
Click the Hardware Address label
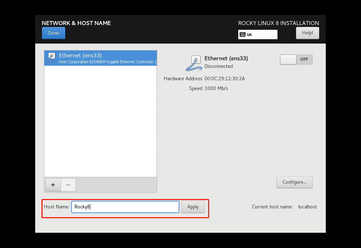pos(183,78)
